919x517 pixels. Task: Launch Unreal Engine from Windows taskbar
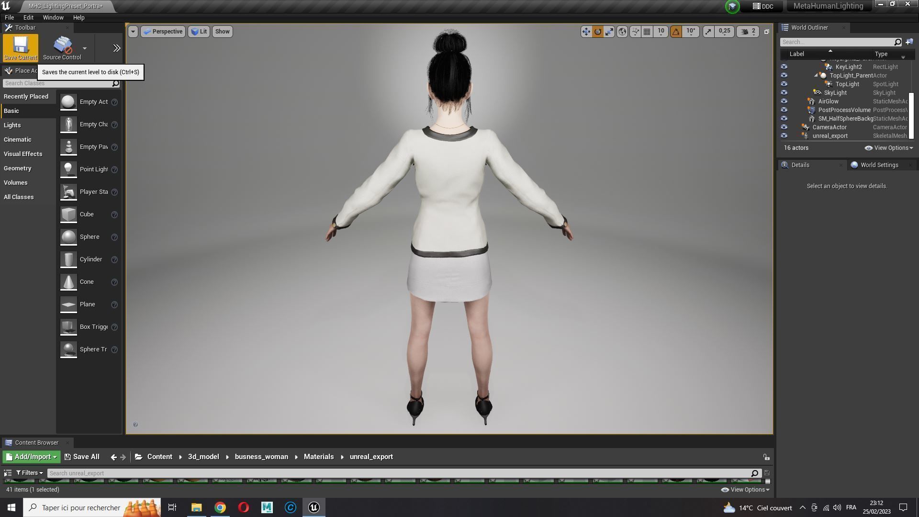coord(314,507)
